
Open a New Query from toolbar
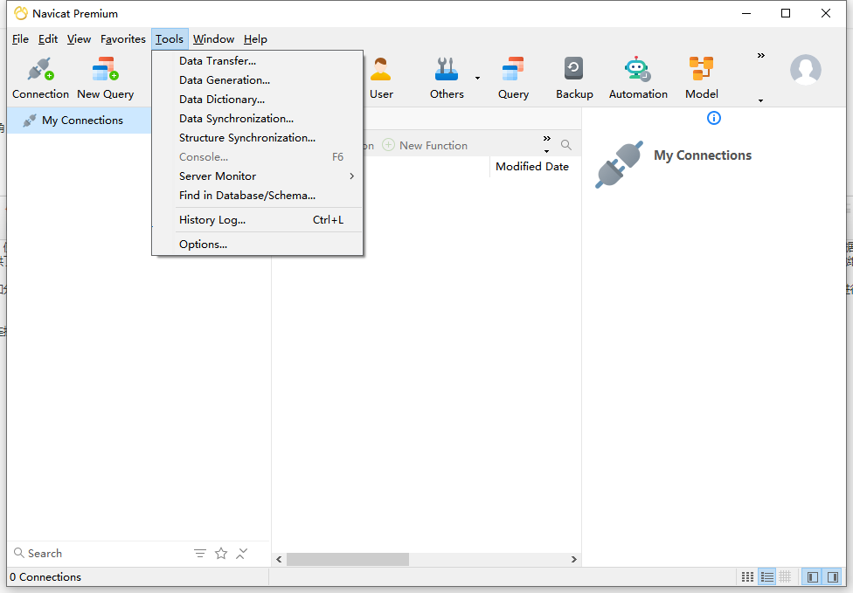tap(105, 79)
